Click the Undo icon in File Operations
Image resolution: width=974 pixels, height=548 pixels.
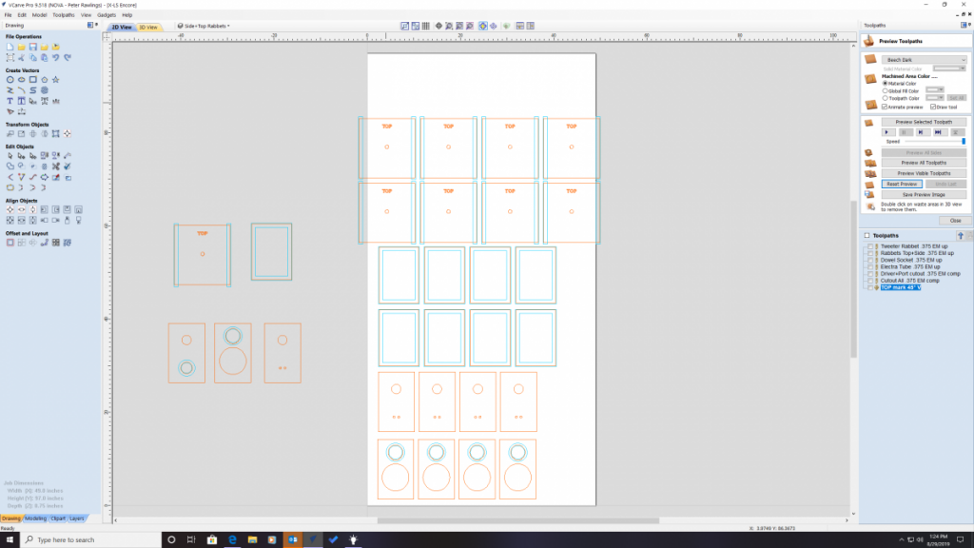[x=56, y=57]
